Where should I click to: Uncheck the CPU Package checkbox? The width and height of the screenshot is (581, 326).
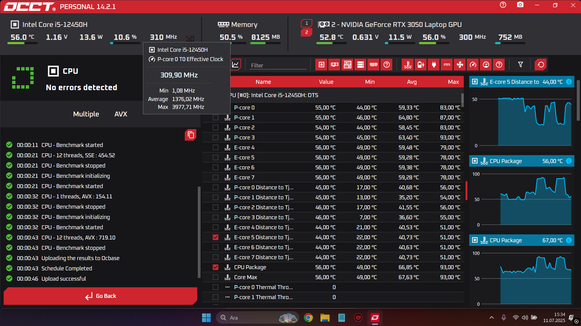click(x=215, y=267)
